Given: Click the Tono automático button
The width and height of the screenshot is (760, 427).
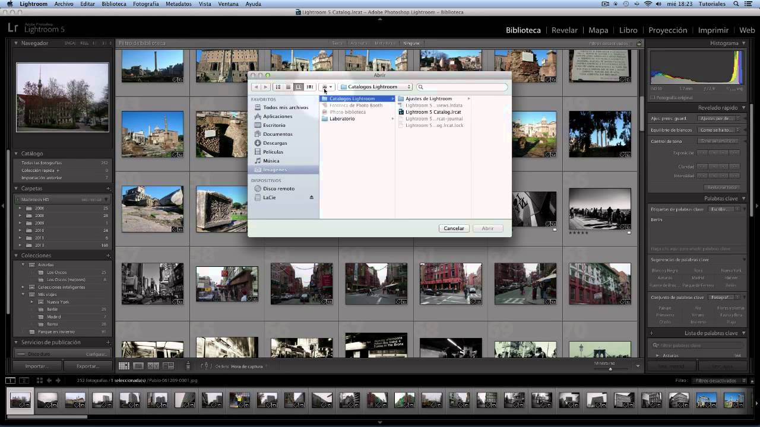Looking at the screenshot, I should click(x=718, y=141).
